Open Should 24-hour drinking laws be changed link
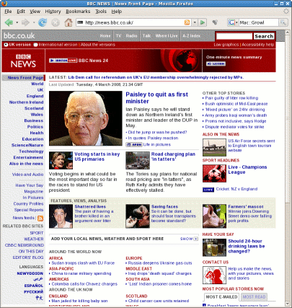Image resolution: width=292 pixels, height=308 pixels. tap(247, 246)
